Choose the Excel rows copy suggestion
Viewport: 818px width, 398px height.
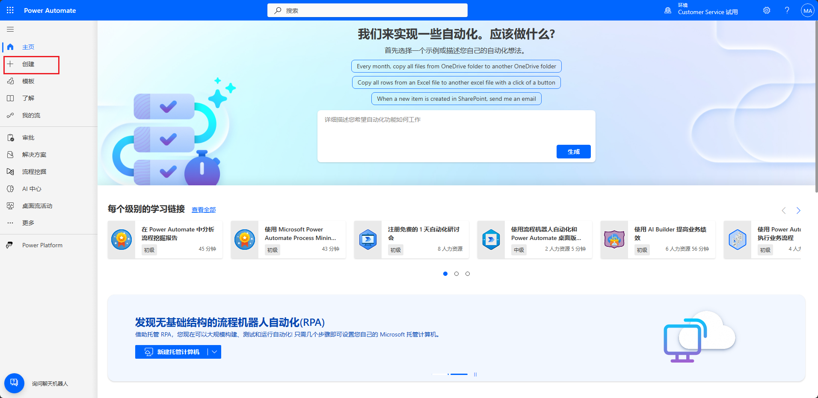tap(456, 82)
